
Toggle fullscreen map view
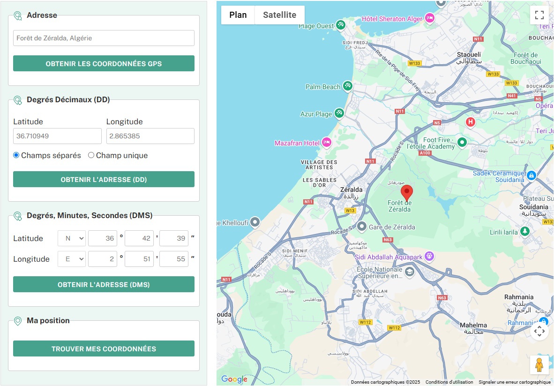coord(539,15)
